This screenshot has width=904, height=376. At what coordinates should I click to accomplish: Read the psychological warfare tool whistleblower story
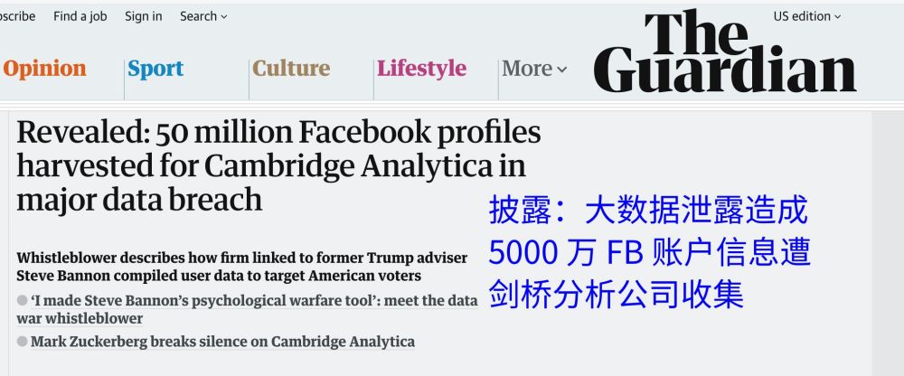pyautogui.click(x=253, y=309)
